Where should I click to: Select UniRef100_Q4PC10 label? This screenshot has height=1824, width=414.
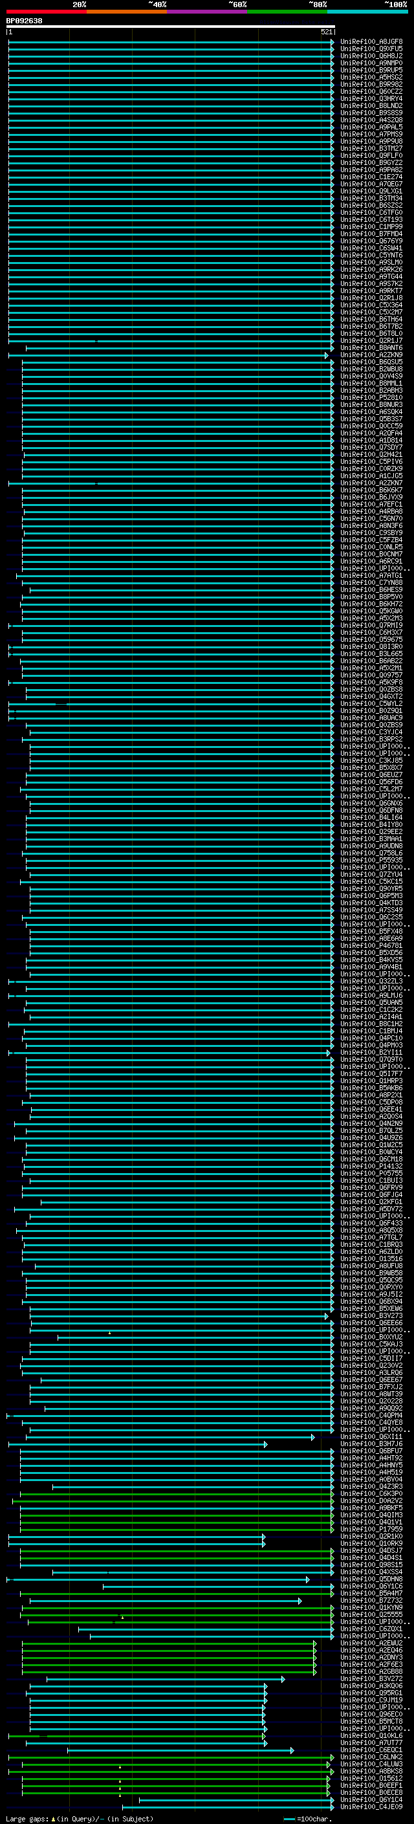[x=371, y=1038]
